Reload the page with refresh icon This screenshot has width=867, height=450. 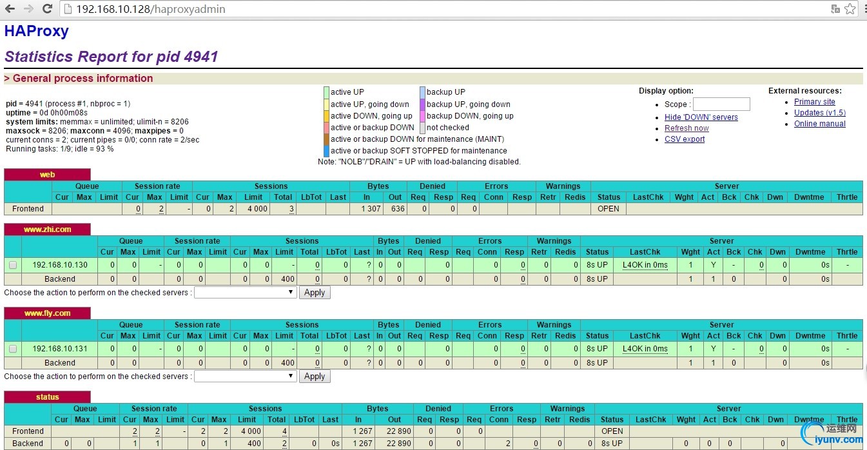pos(47,9)
